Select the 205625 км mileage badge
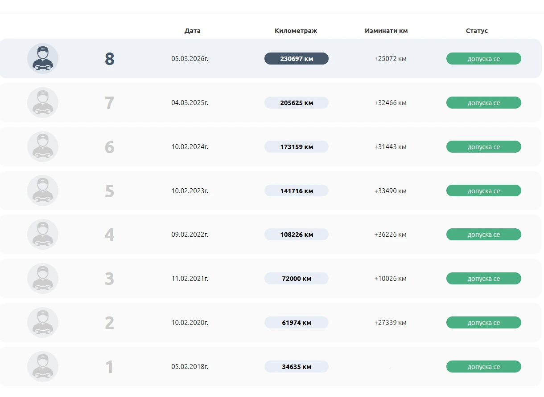This screenshot has width=544, height=397. tap(297, 103)
